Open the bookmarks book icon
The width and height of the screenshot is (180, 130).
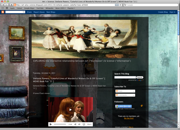(x=3, y=8)
